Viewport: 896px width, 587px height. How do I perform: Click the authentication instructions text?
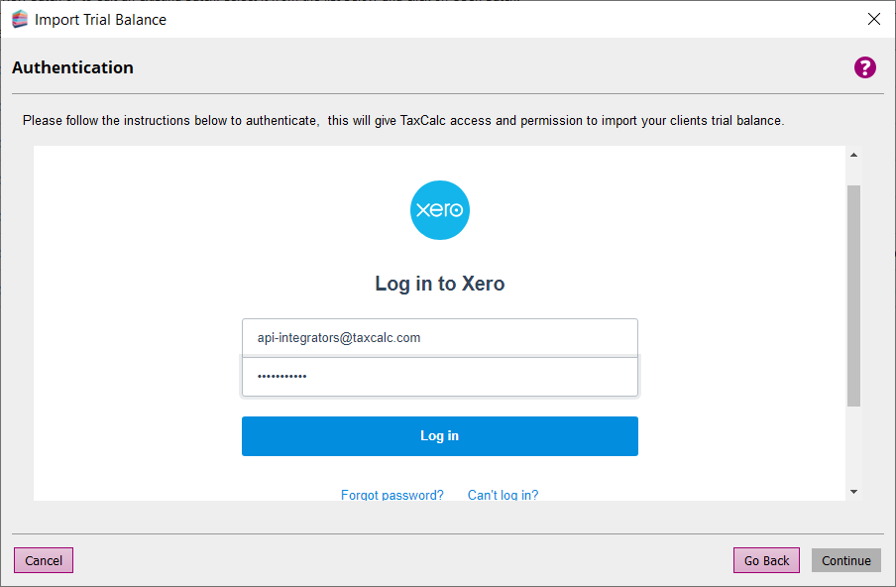[402, 121]
